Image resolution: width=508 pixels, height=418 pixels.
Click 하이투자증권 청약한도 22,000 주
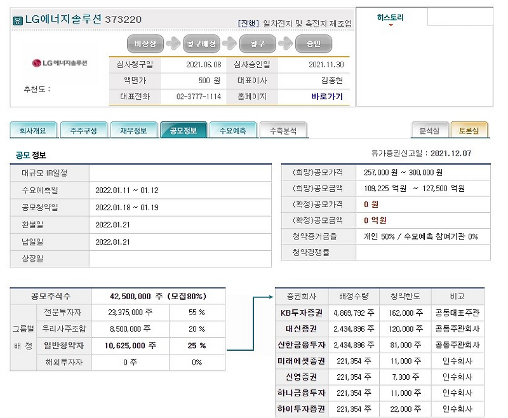[x=406, y=409]
